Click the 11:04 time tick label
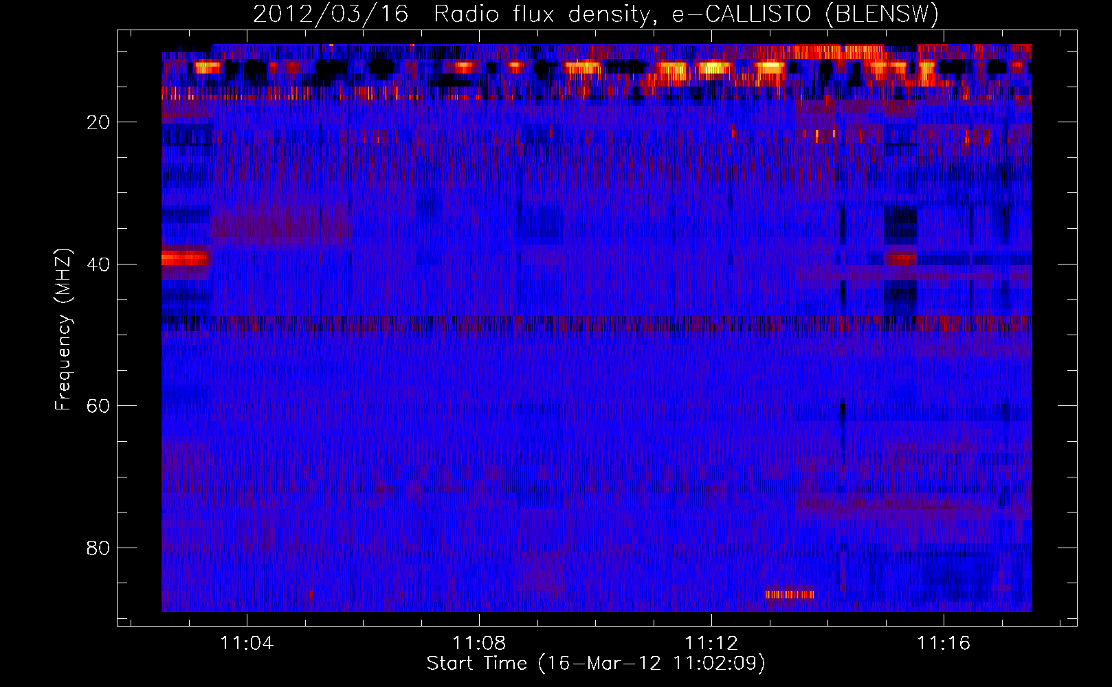 (247, 643)
